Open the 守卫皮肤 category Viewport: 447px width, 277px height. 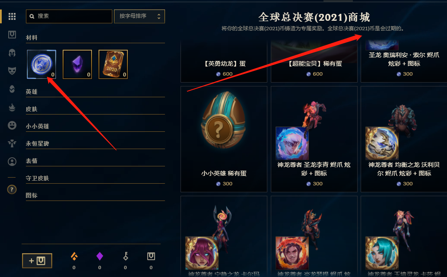pyautogui.click(x=95, y=178)
